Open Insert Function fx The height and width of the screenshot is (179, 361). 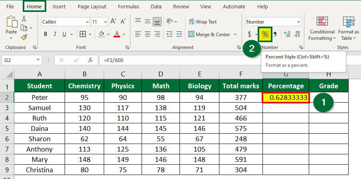coord(91,60)
